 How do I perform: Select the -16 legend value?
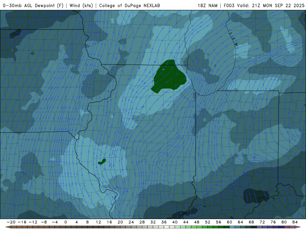22,222
